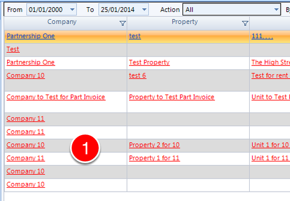Viewport: 290px width, 201px height.
Task: Open Company 10 link beside Property 2 for 10
Action: 25,145
